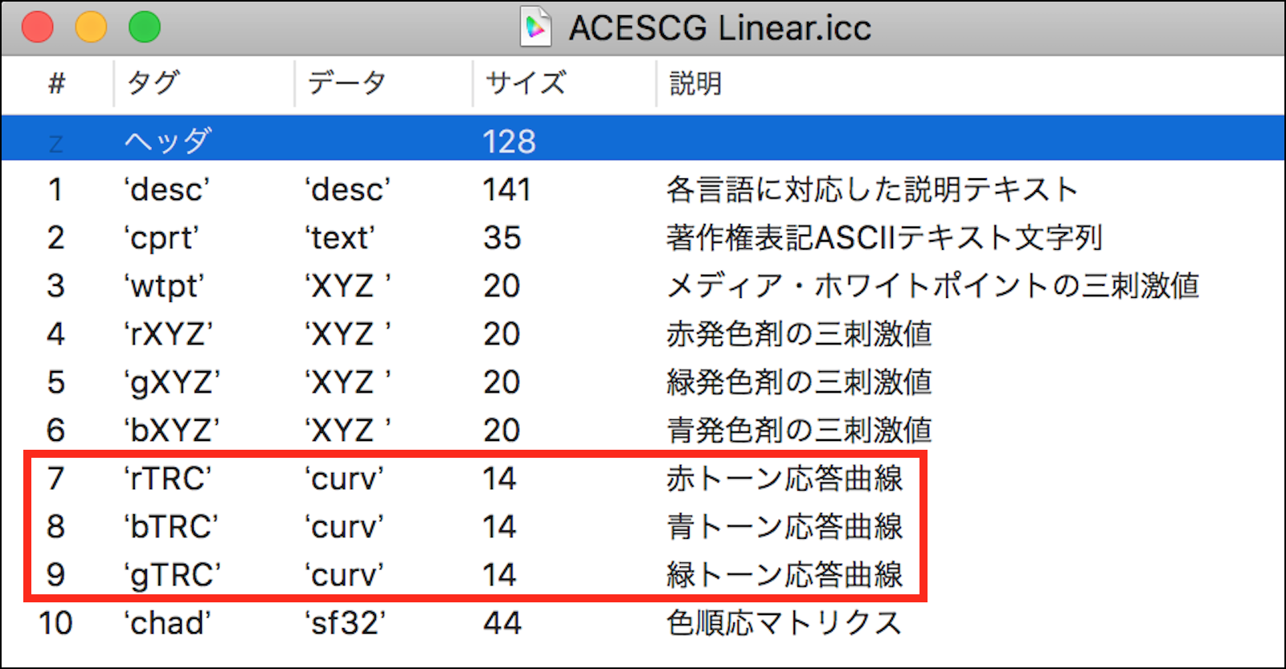The width and height of the screenshot is (1286, 669).
Task: Select the 'rTRC' tag row
Action: [167, 479]
